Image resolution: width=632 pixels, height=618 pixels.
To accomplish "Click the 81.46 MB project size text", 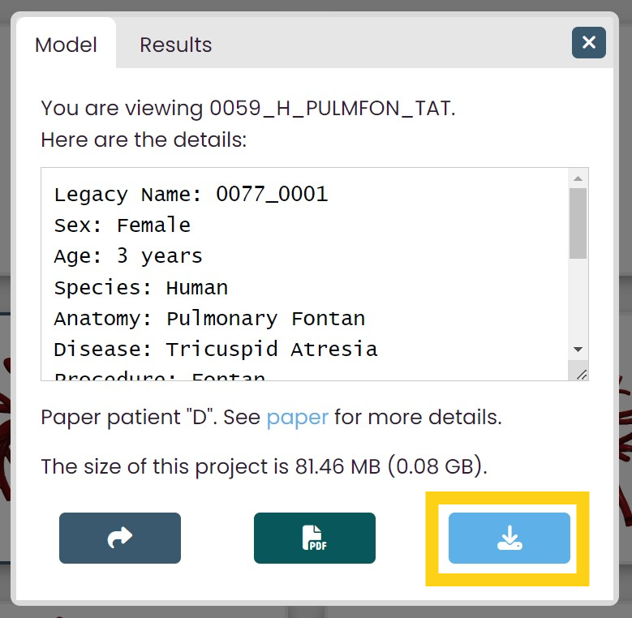I will [337, 466].
